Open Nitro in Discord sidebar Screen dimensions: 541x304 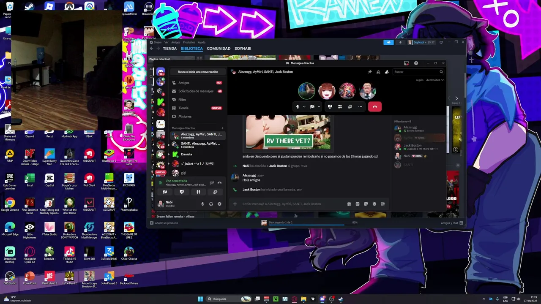point(197,100)
